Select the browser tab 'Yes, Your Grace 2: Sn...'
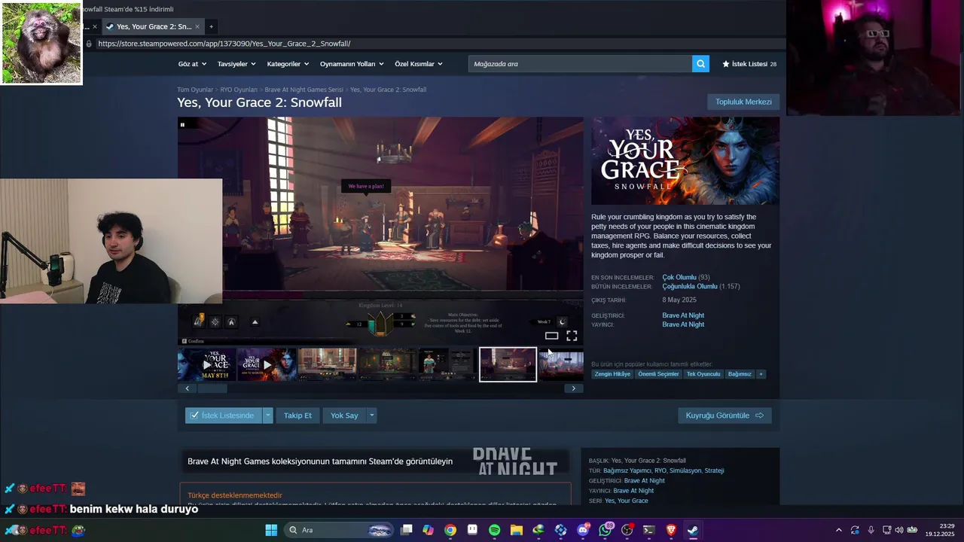Screen dimensions: 964x542 pyautogui.click(x=154, y=26)
